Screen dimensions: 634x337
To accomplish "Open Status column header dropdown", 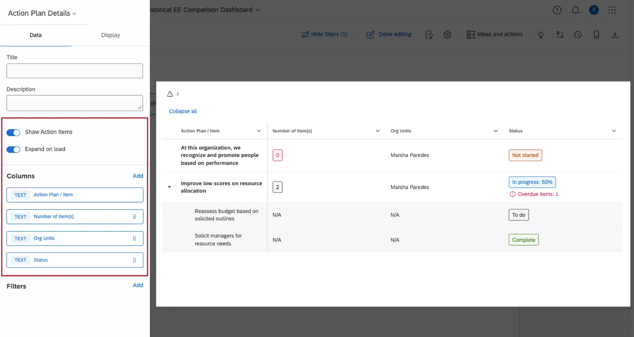I will tap(614, 131).
